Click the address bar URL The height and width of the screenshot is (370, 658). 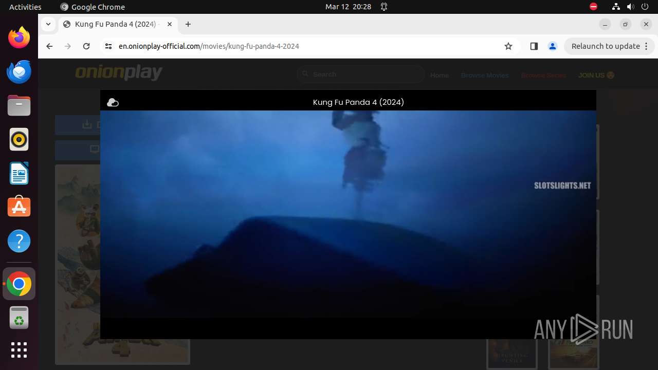[209, 46]
